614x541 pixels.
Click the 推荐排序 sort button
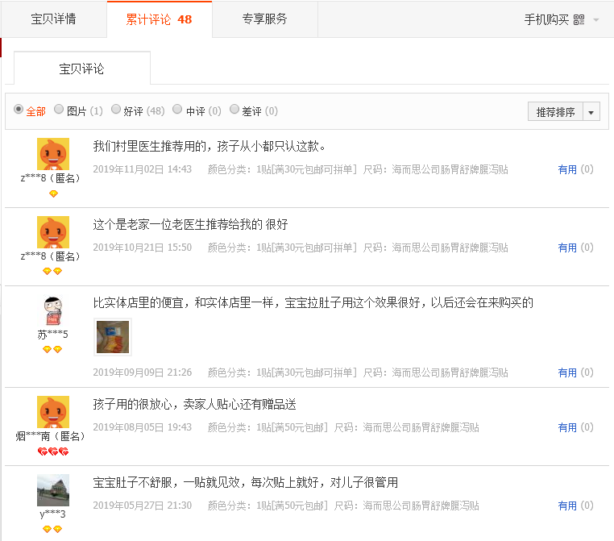[x=556, y=112]
